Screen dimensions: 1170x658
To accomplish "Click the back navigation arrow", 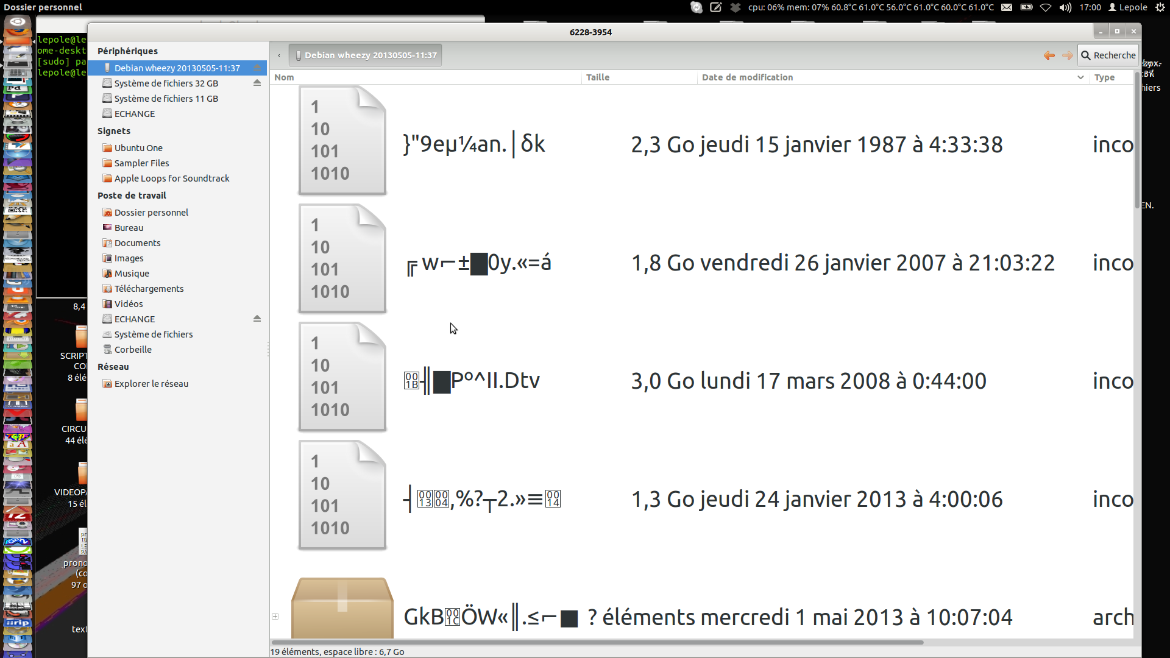I will 1049,55.
